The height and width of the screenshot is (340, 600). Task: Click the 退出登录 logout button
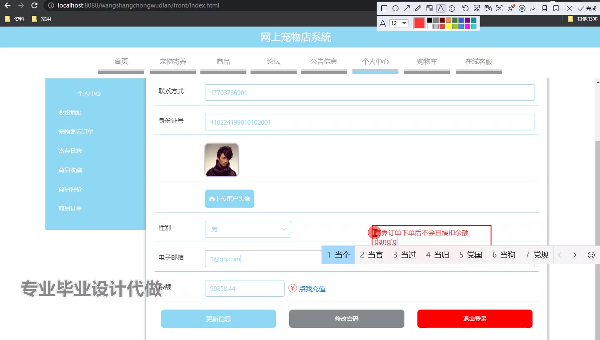475,319
